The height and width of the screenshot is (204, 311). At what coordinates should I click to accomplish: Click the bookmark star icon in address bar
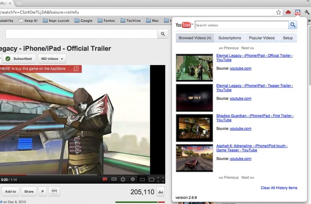click(x=278, y=12)
